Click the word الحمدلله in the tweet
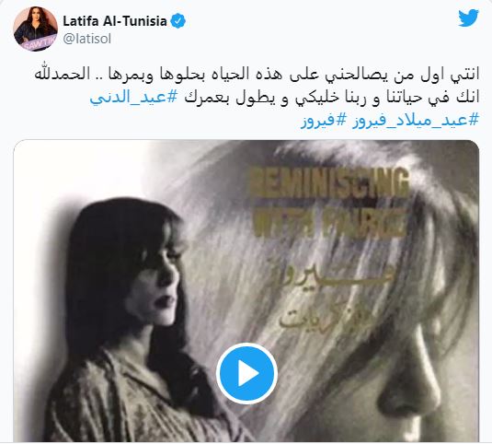 tap(61, 74)
